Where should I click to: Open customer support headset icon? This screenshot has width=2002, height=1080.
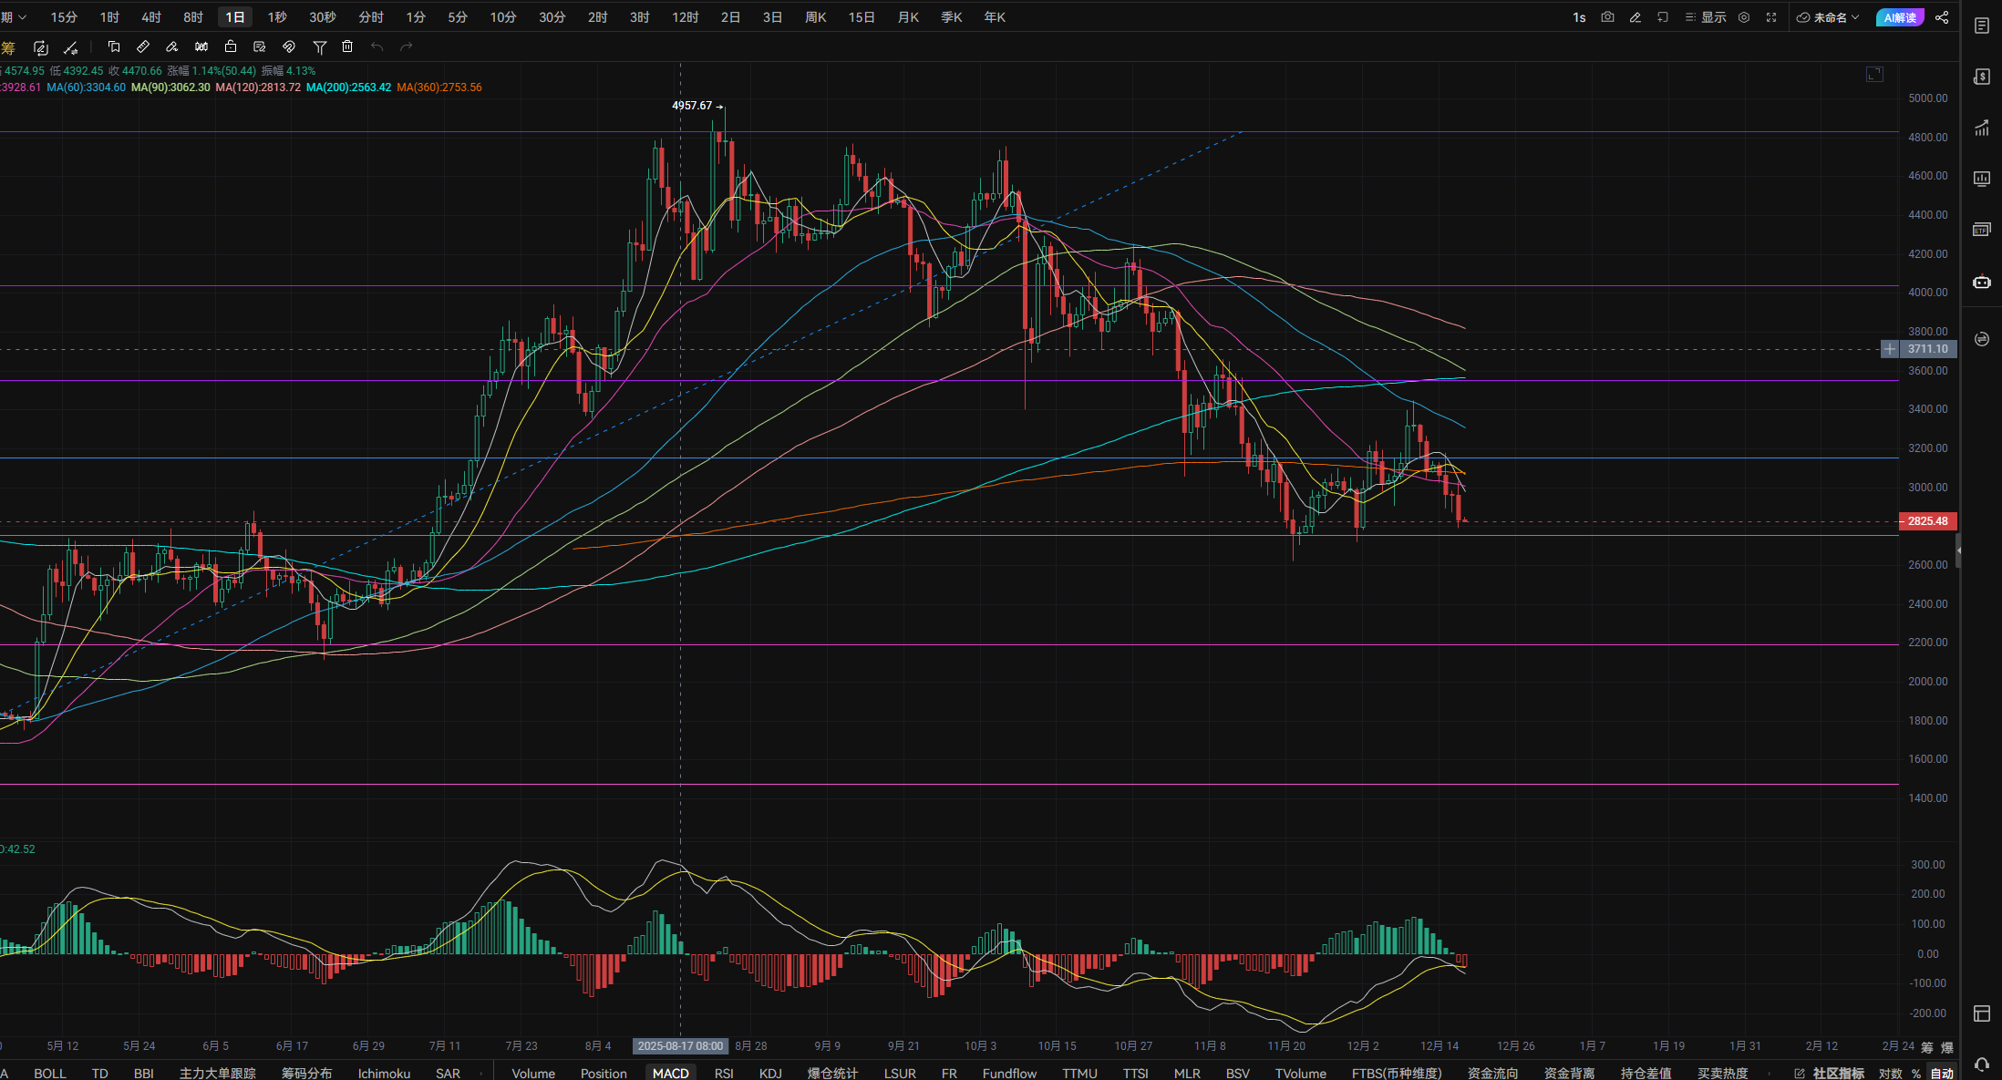point(1982,1064)
